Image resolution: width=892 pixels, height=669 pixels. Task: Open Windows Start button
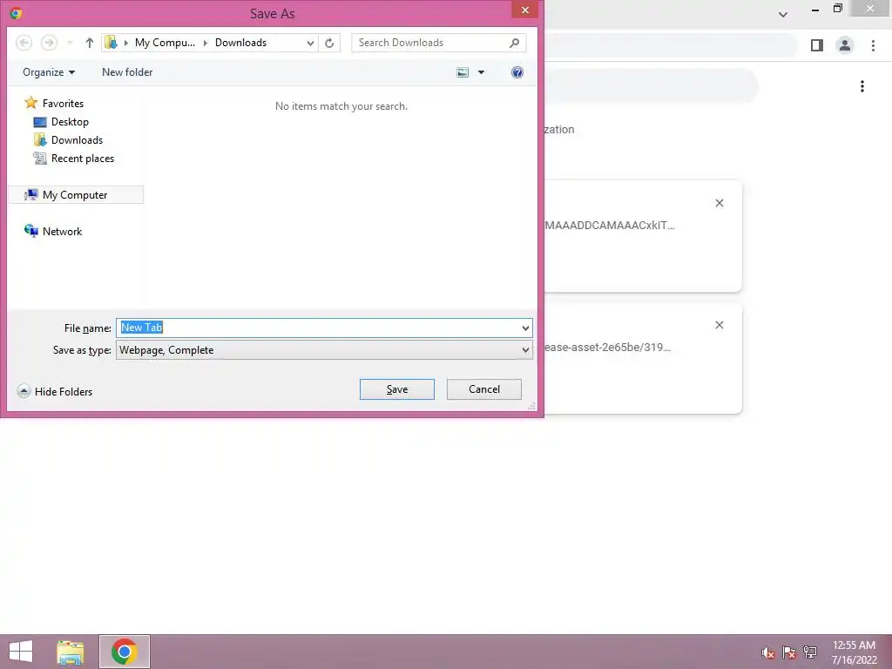21,652
